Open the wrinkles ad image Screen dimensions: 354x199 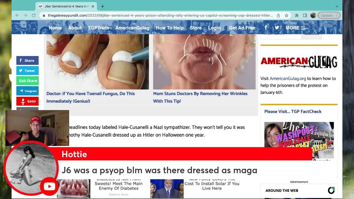[x=204, y=62]
